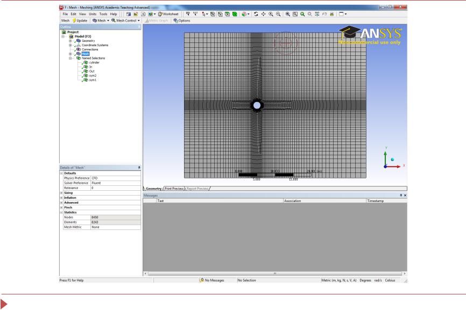This screenshot has width=466, height=310.
Task: Expand the Coordinate Systems tree node
Action: click(x=70, y=45)
